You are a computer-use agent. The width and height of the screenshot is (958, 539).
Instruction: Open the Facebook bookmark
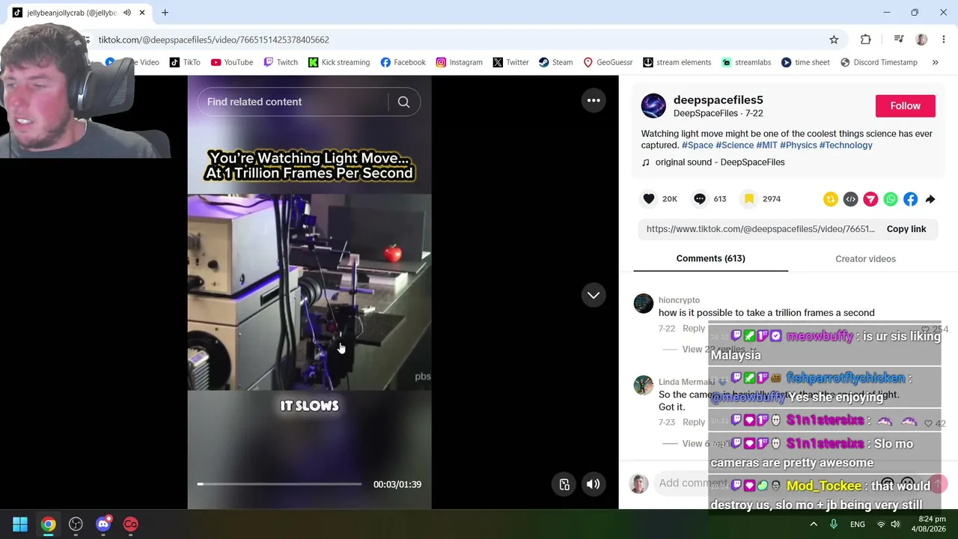tap(403, 62)
